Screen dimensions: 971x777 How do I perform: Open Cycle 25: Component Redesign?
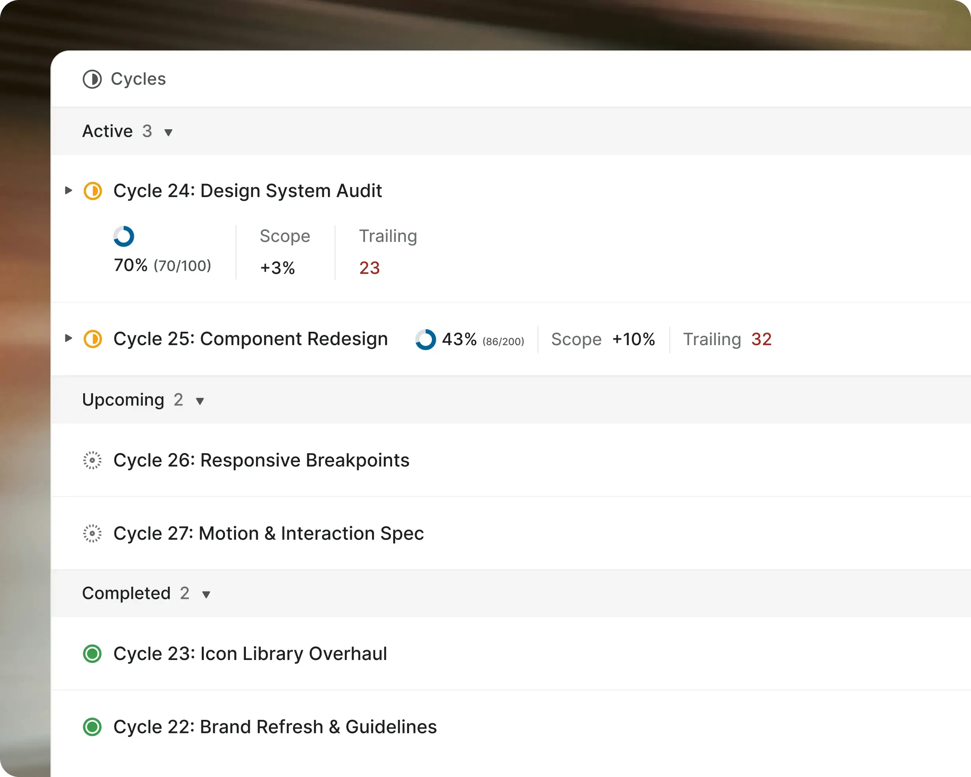tap(250, 339)
